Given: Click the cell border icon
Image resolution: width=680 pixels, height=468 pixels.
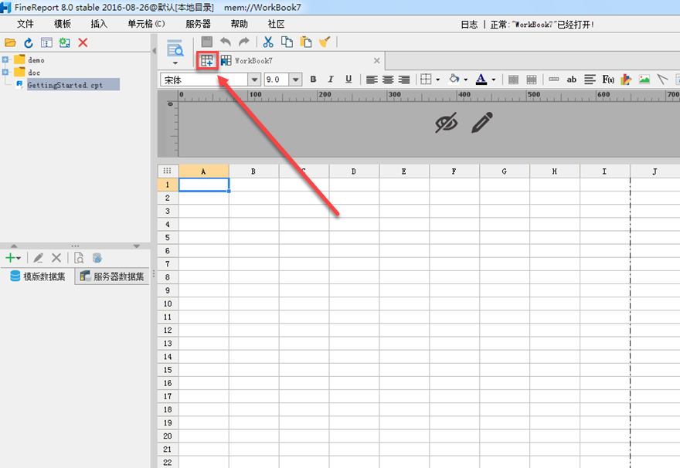Looking at the screenshot, I should (x=427, y=80).
